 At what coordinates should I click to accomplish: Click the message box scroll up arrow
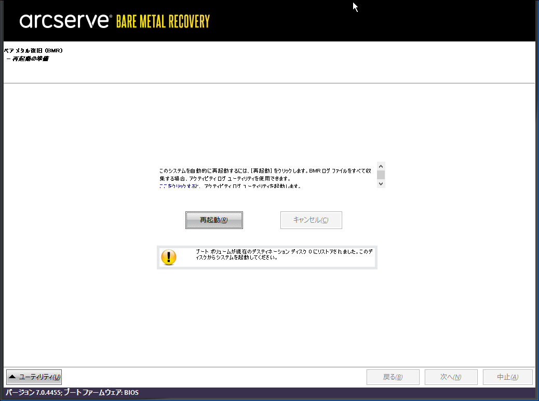(381, 166)
